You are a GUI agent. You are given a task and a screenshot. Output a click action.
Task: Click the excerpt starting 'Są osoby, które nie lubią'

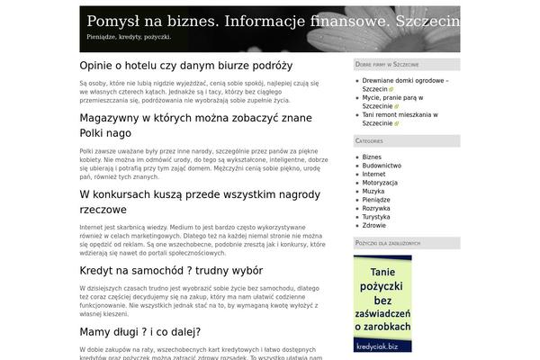[x=200, y=92]
